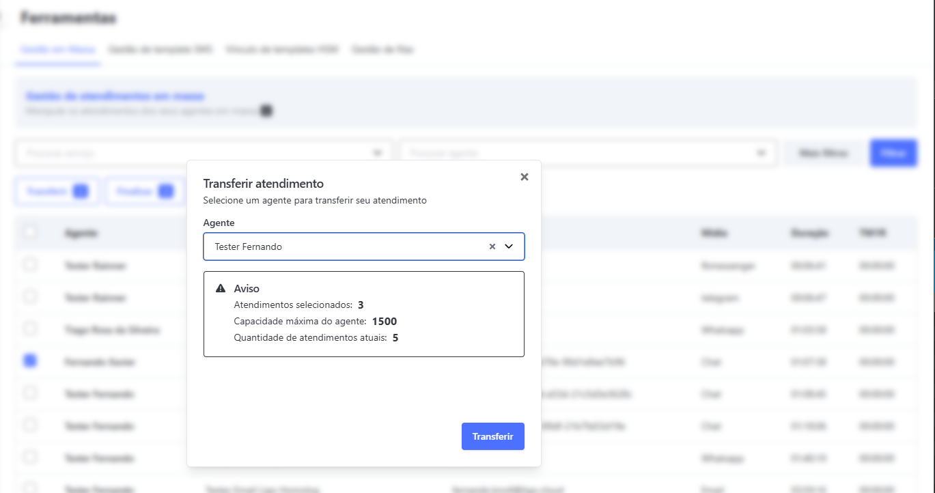
Task: Switch to the Gestão de template SMS tab
Action: click(x=161, y=50)
